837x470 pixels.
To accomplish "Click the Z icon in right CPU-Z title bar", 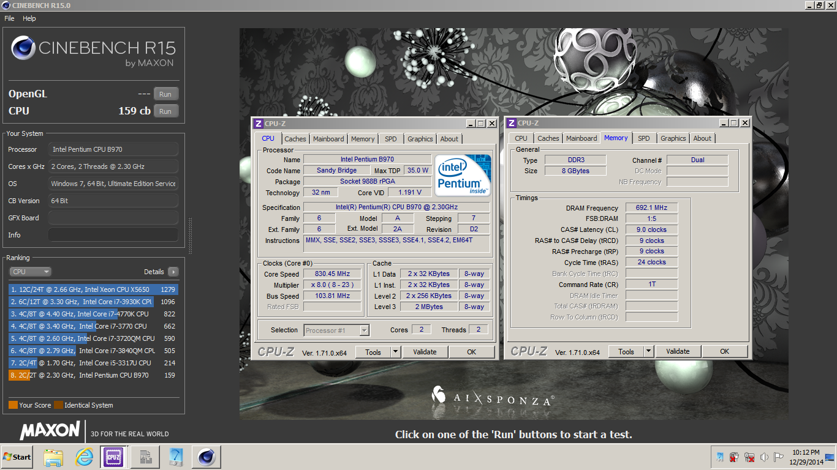I will click(x=512, y=123).
